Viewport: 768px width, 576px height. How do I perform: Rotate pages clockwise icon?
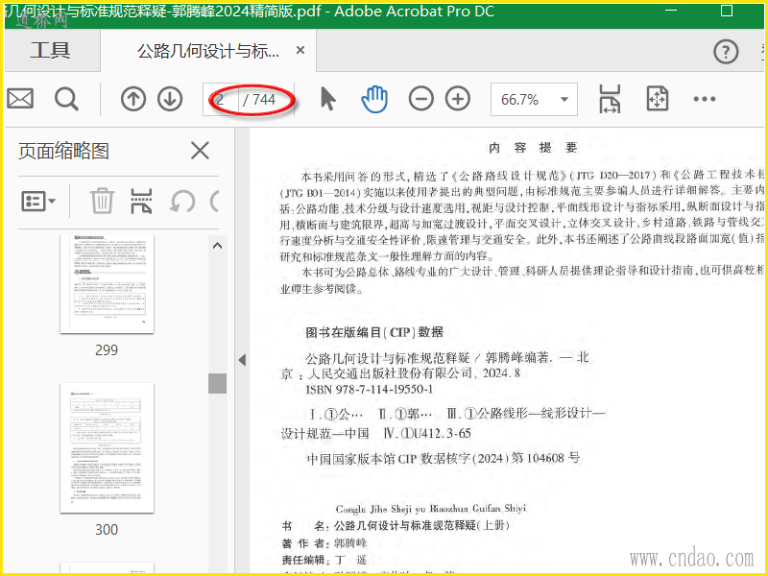pyautogui.click(x=214, y=202)
